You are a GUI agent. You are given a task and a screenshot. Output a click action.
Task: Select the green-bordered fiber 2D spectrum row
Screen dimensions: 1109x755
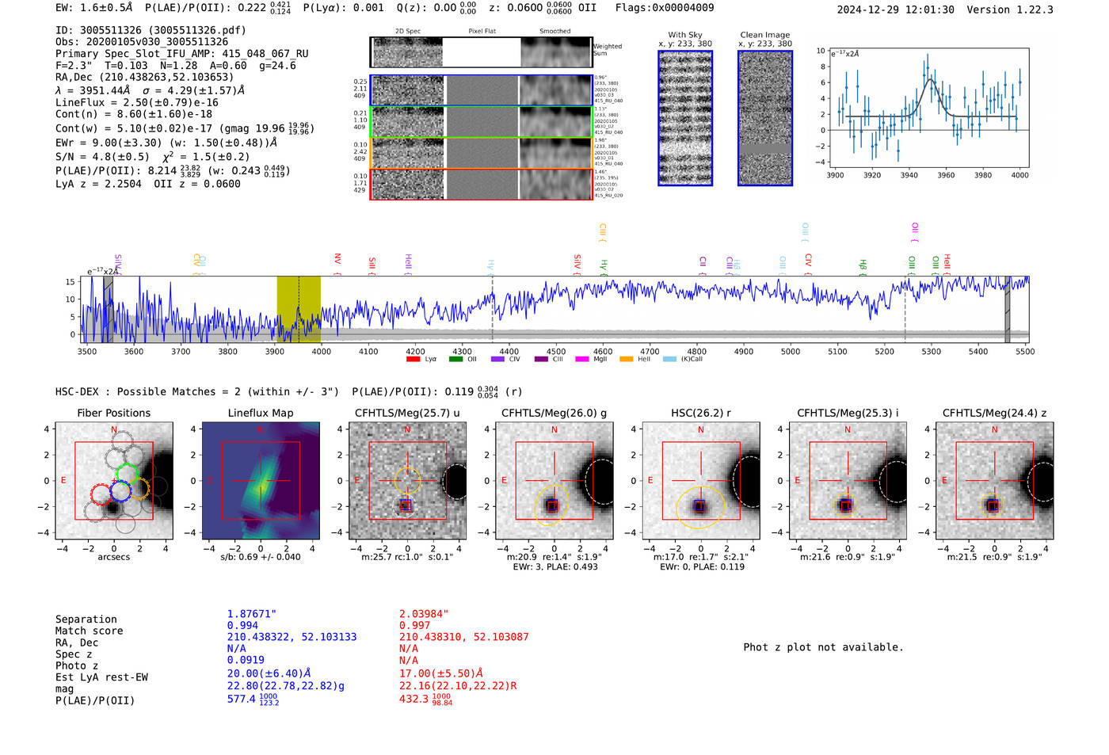click(x=481, y=122)
